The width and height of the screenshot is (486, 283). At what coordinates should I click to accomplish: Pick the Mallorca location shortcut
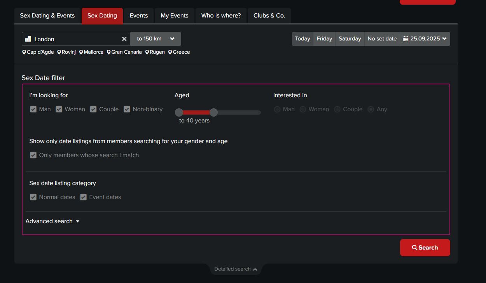(91, 52)
